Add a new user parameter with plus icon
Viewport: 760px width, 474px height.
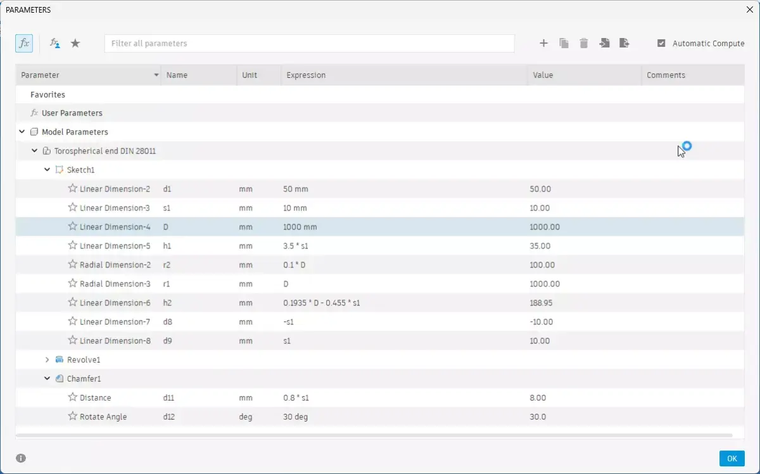[543, 43]
